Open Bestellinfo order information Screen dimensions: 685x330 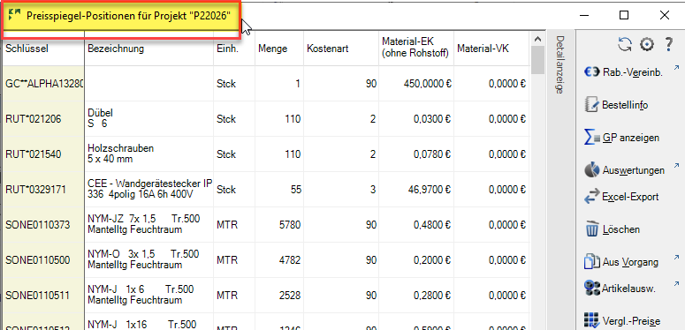616,105
